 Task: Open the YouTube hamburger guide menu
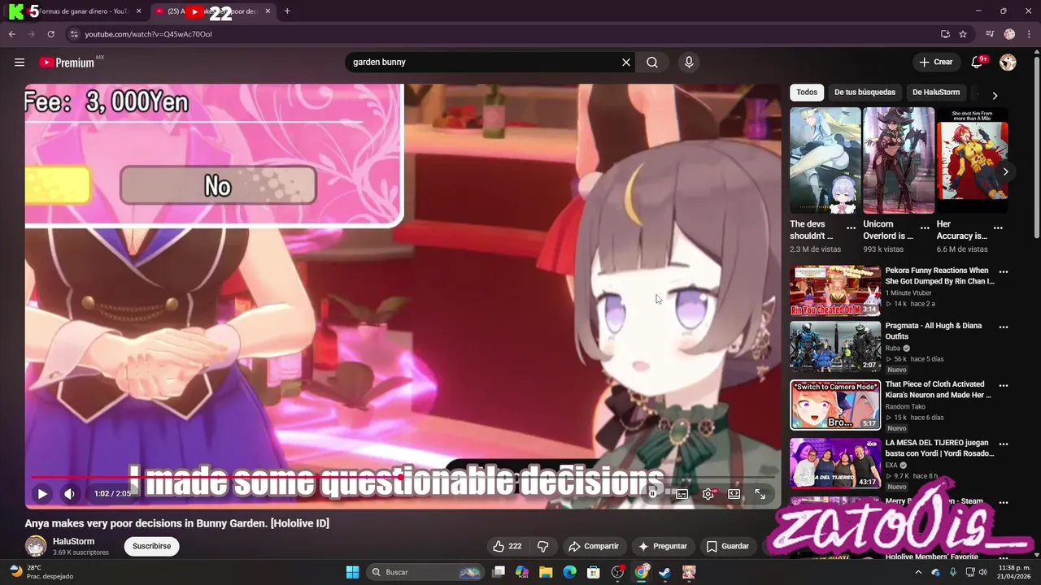(x=20, y=63)
